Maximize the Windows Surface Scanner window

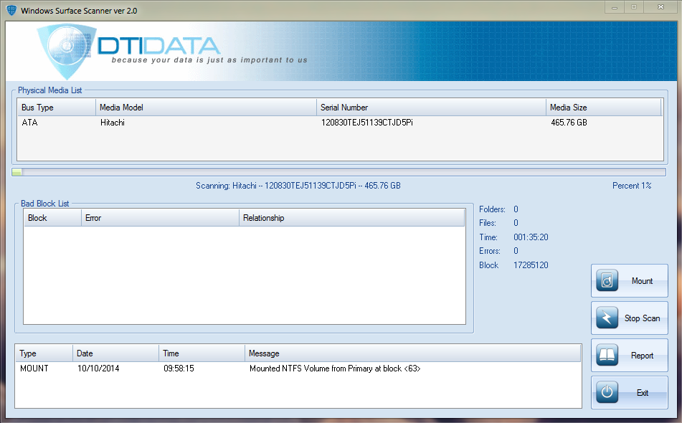[x=633, y=7]
